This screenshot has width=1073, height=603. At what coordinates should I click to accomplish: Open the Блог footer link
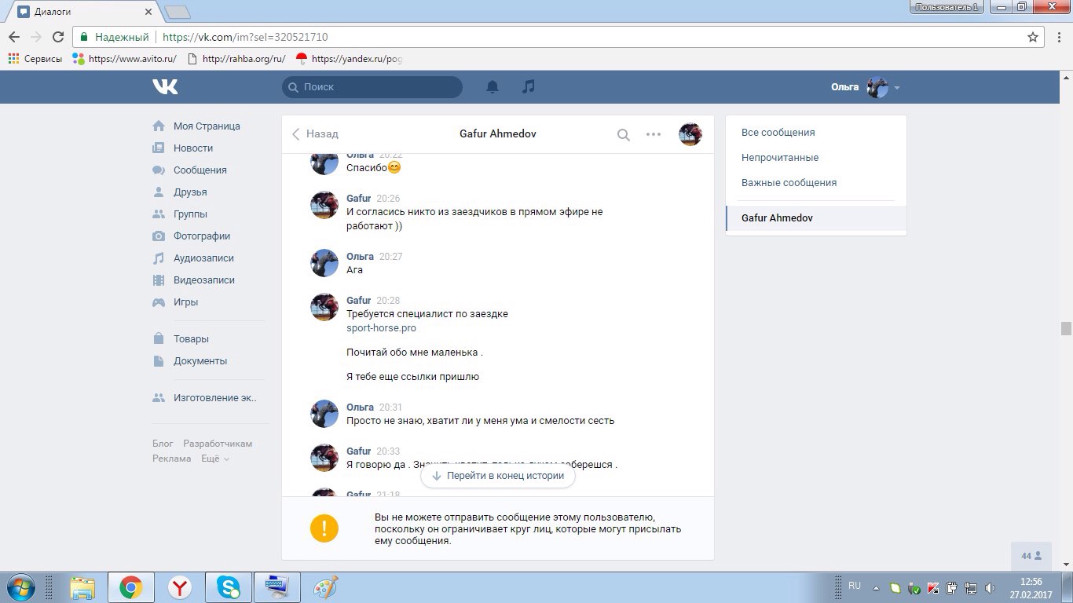163,444
